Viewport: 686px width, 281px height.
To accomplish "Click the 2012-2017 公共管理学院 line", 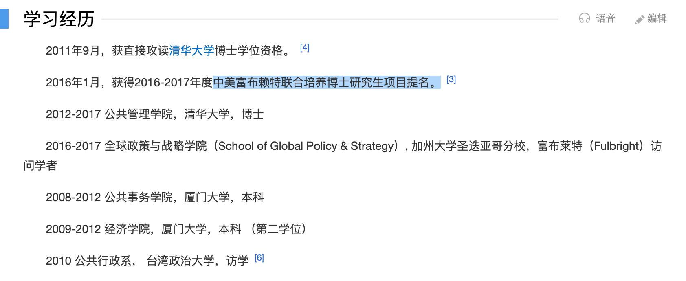I will pos(155,114).
